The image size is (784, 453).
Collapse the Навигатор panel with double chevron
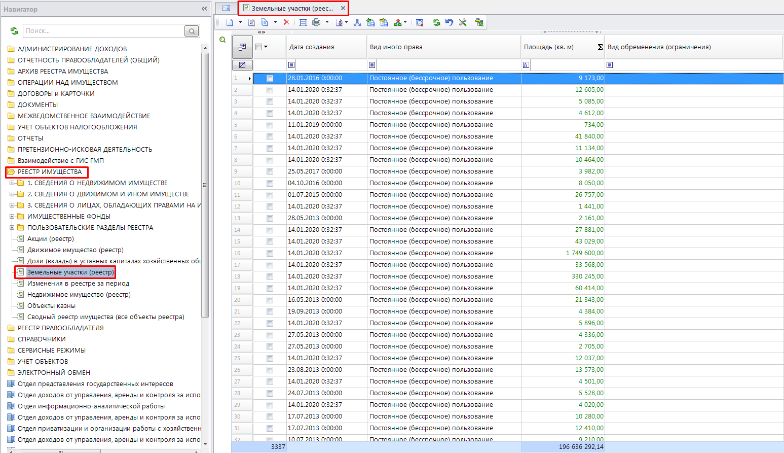(x=204, y=9)
